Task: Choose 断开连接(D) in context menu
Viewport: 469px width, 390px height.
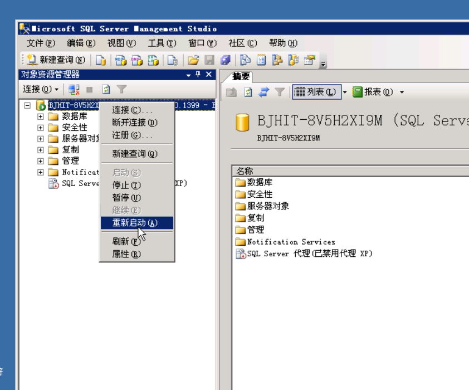Action: pos(137,123)
